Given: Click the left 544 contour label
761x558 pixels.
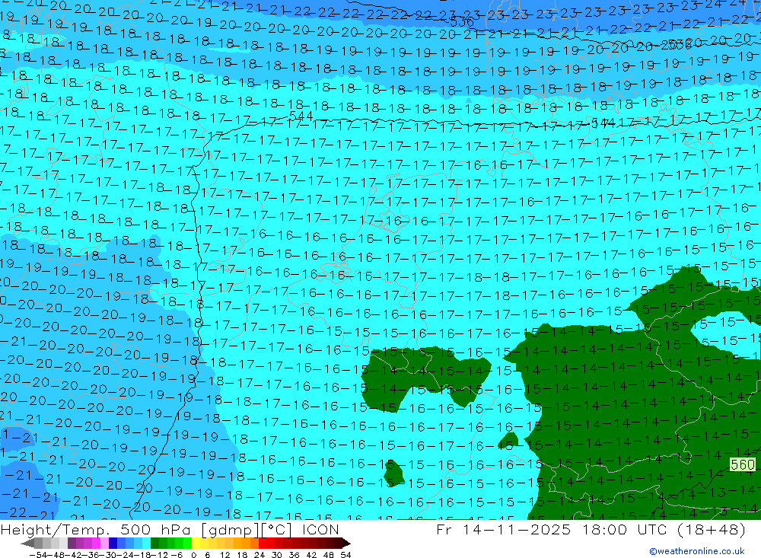Looking at the screenshot, I should 301,116.
